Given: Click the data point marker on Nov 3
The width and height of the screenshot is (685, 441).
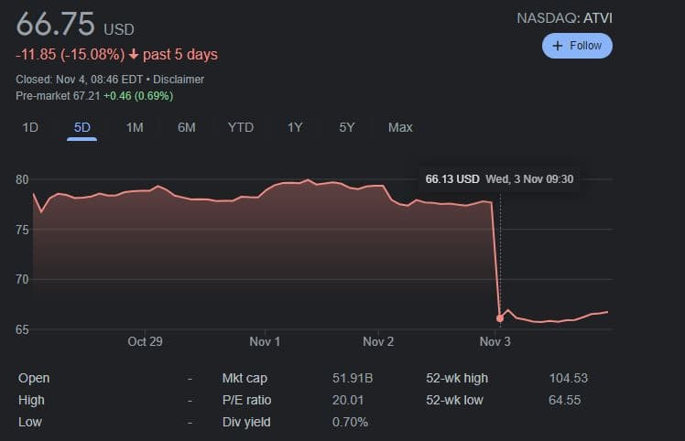Looking at the screenshot, I should [x=499, y=318].
